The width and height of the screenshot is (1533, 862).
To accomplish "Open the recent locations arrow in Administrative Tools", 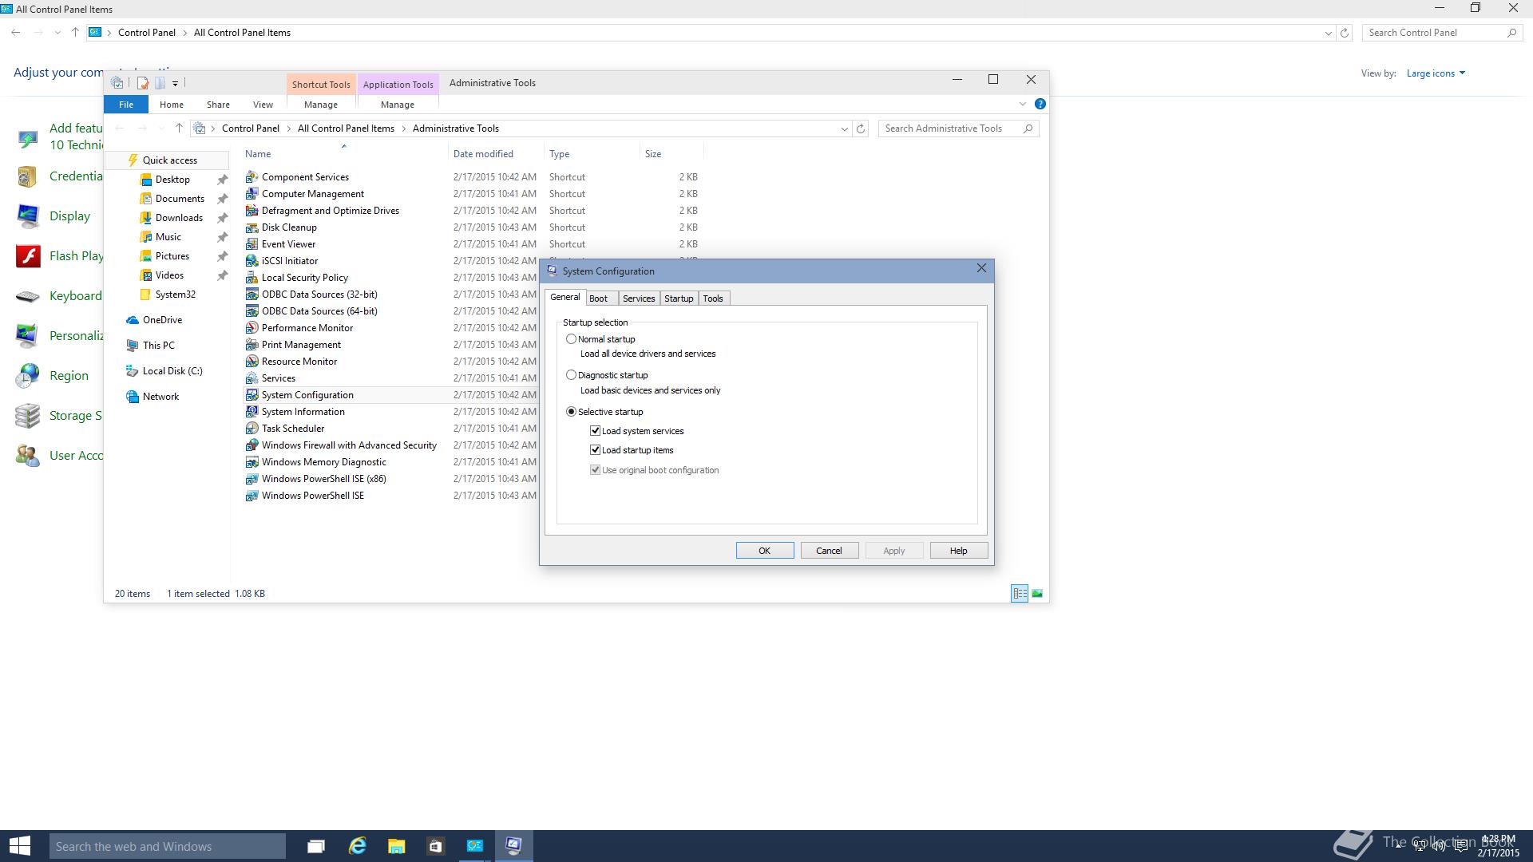I will click(161, 129).
